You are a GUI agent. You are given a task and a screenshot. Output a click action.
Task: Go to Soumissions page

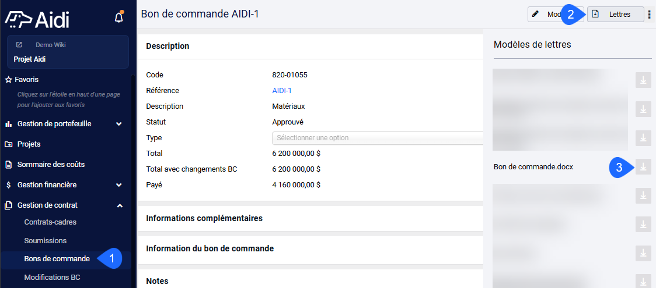pos(45,241)
